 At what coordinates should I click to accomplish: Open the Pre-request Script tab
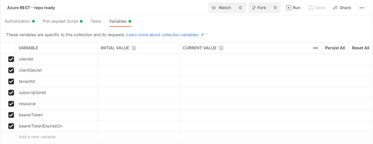click(63, 21)
